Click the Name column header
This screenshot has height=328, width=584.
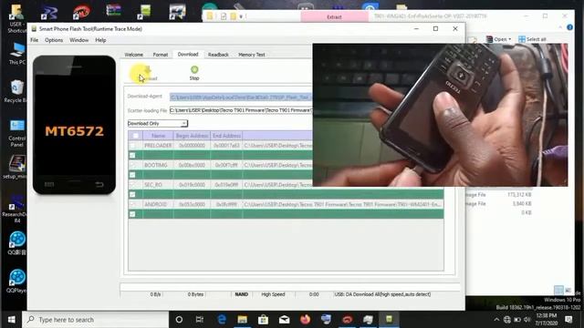pos(158,136)
